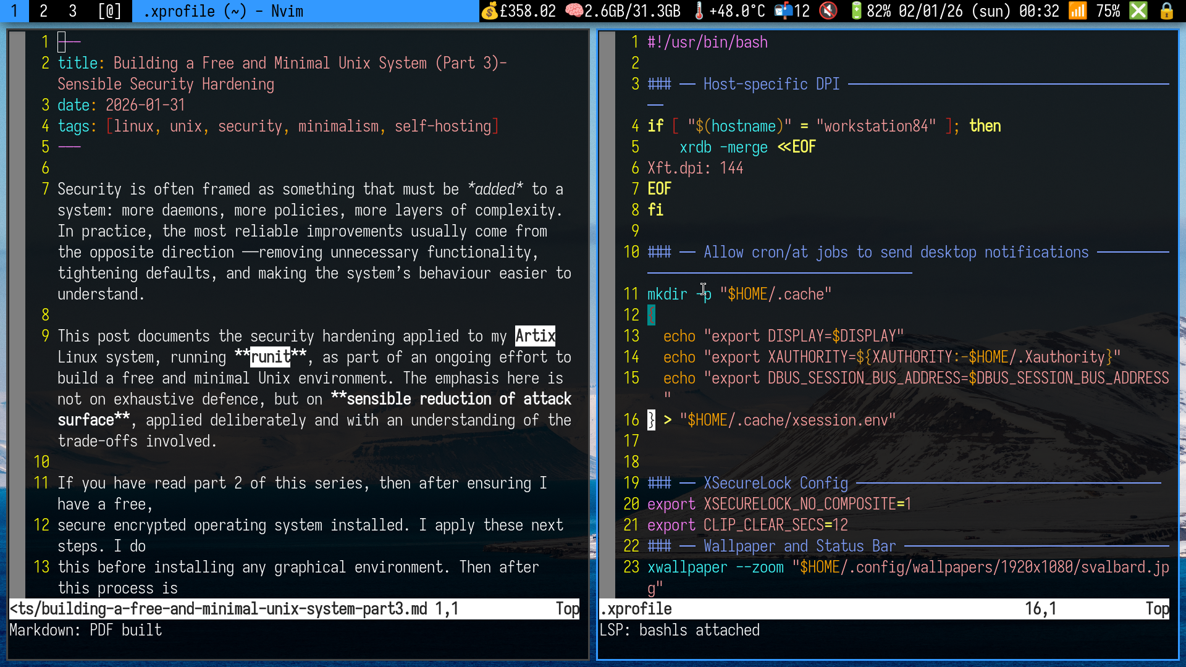Click the orange signal strength bars icon
Viewport: 1186px width, 667px height.
pos(1077,10)
